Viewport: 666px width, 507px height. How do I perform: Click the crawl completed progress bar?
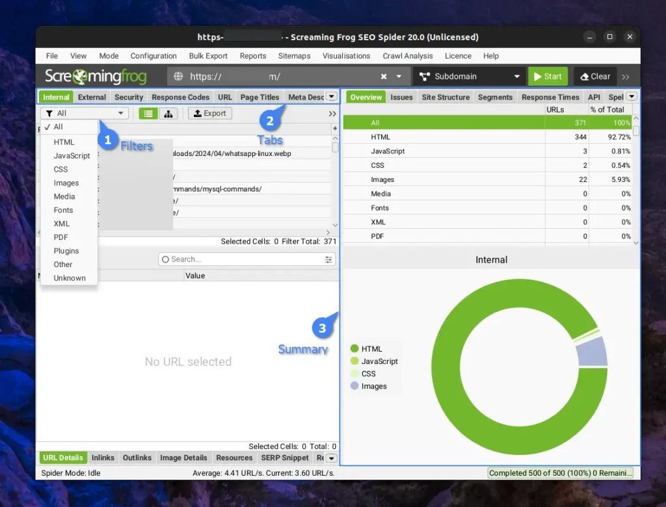coord(560,473)
